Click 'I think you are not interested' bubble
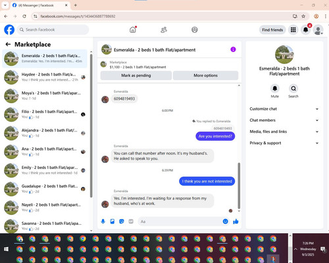Image resolution: width=329 pixels, height=263 pixels. [207, 181]
